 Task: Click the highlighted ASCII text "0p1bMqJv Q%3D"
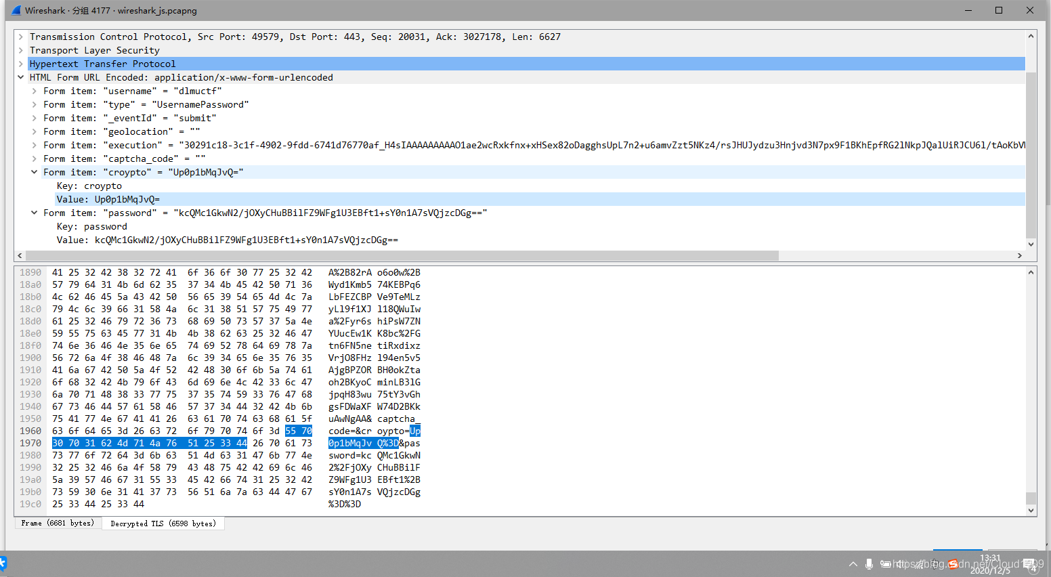pos(364,443)
